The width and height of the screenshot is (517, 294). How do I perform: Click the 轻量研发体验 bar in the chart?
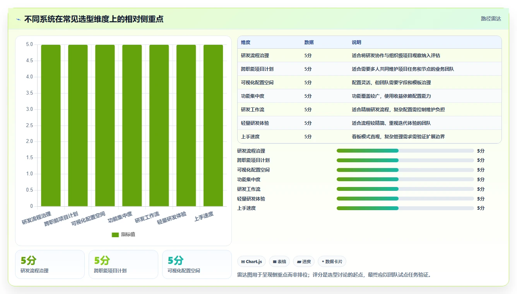tap(186, 126)
